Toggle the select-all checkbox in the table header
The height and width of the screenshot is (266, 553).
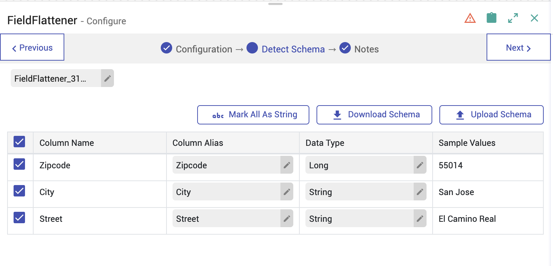(x=19, y=142)
